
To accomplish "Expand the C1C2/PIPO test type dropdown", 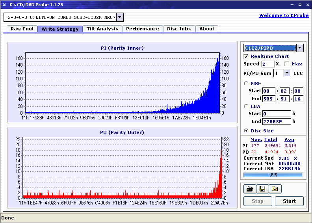I will (x=300, y=48).
